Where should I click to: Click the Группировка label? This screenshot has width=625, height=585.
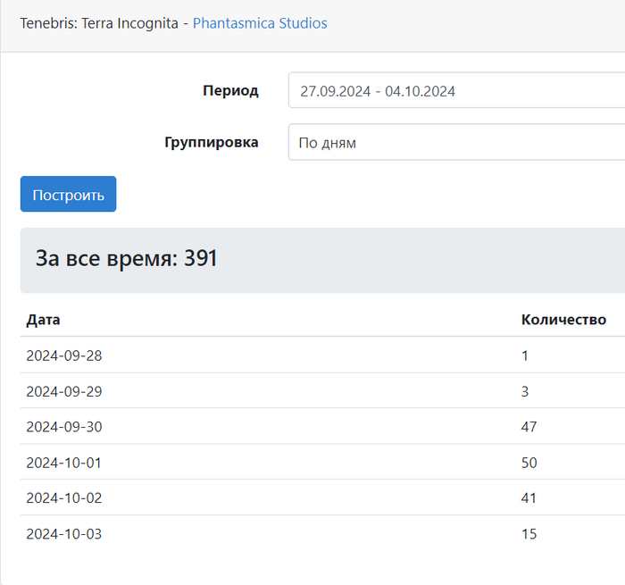pyautogui.click(x=212, y=142)
